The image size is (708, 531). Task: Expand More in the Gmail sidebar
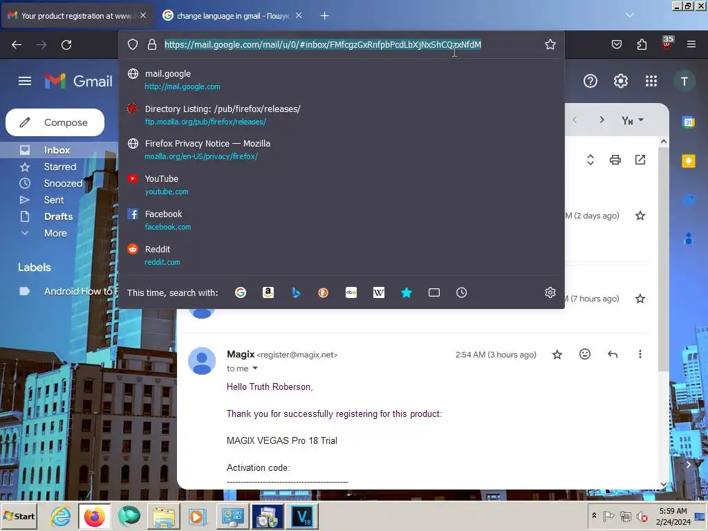tap(55, 233)
